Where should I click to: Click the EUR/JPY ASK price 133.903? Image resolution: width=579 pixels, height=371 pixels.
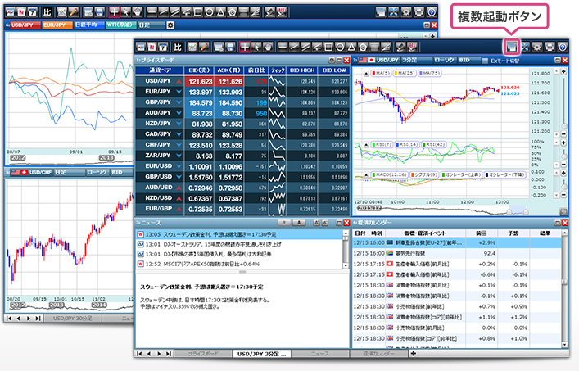[229, 92]
